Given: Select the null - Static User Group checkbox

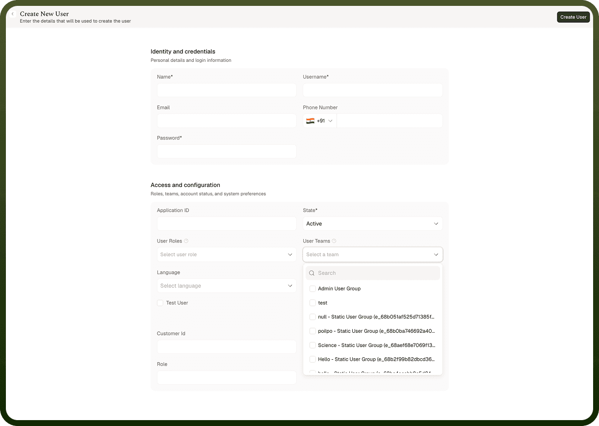Looking at the screenshot, I should [x=313, y=317].
